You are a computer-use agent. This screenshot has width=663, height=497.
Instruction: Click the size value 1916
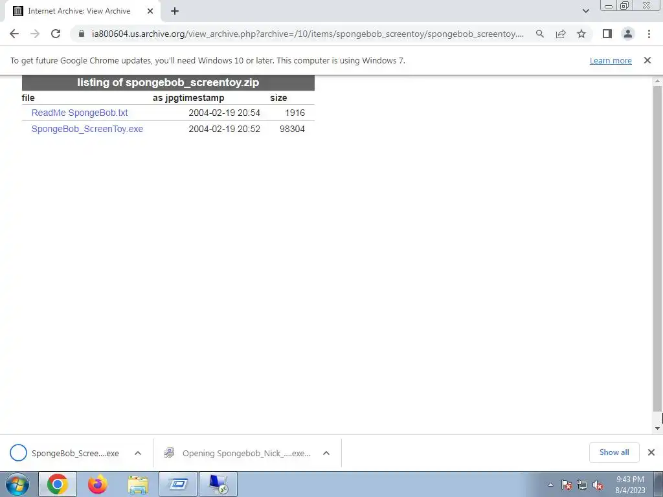[295, 113]
